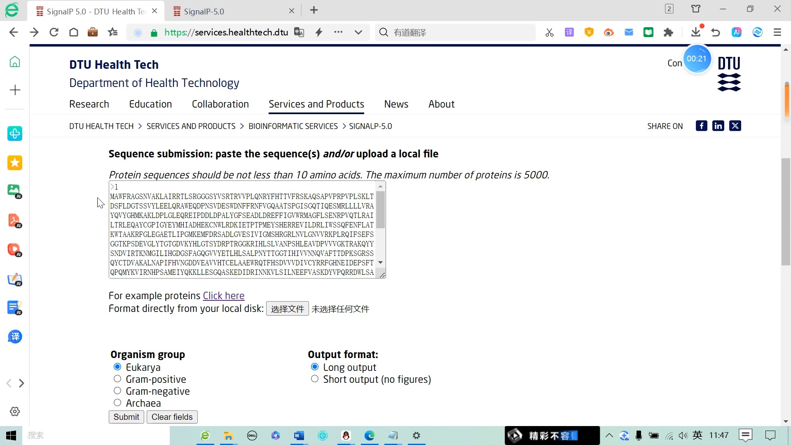Open the sidebar settings gear icon

[x=15, y=411]
